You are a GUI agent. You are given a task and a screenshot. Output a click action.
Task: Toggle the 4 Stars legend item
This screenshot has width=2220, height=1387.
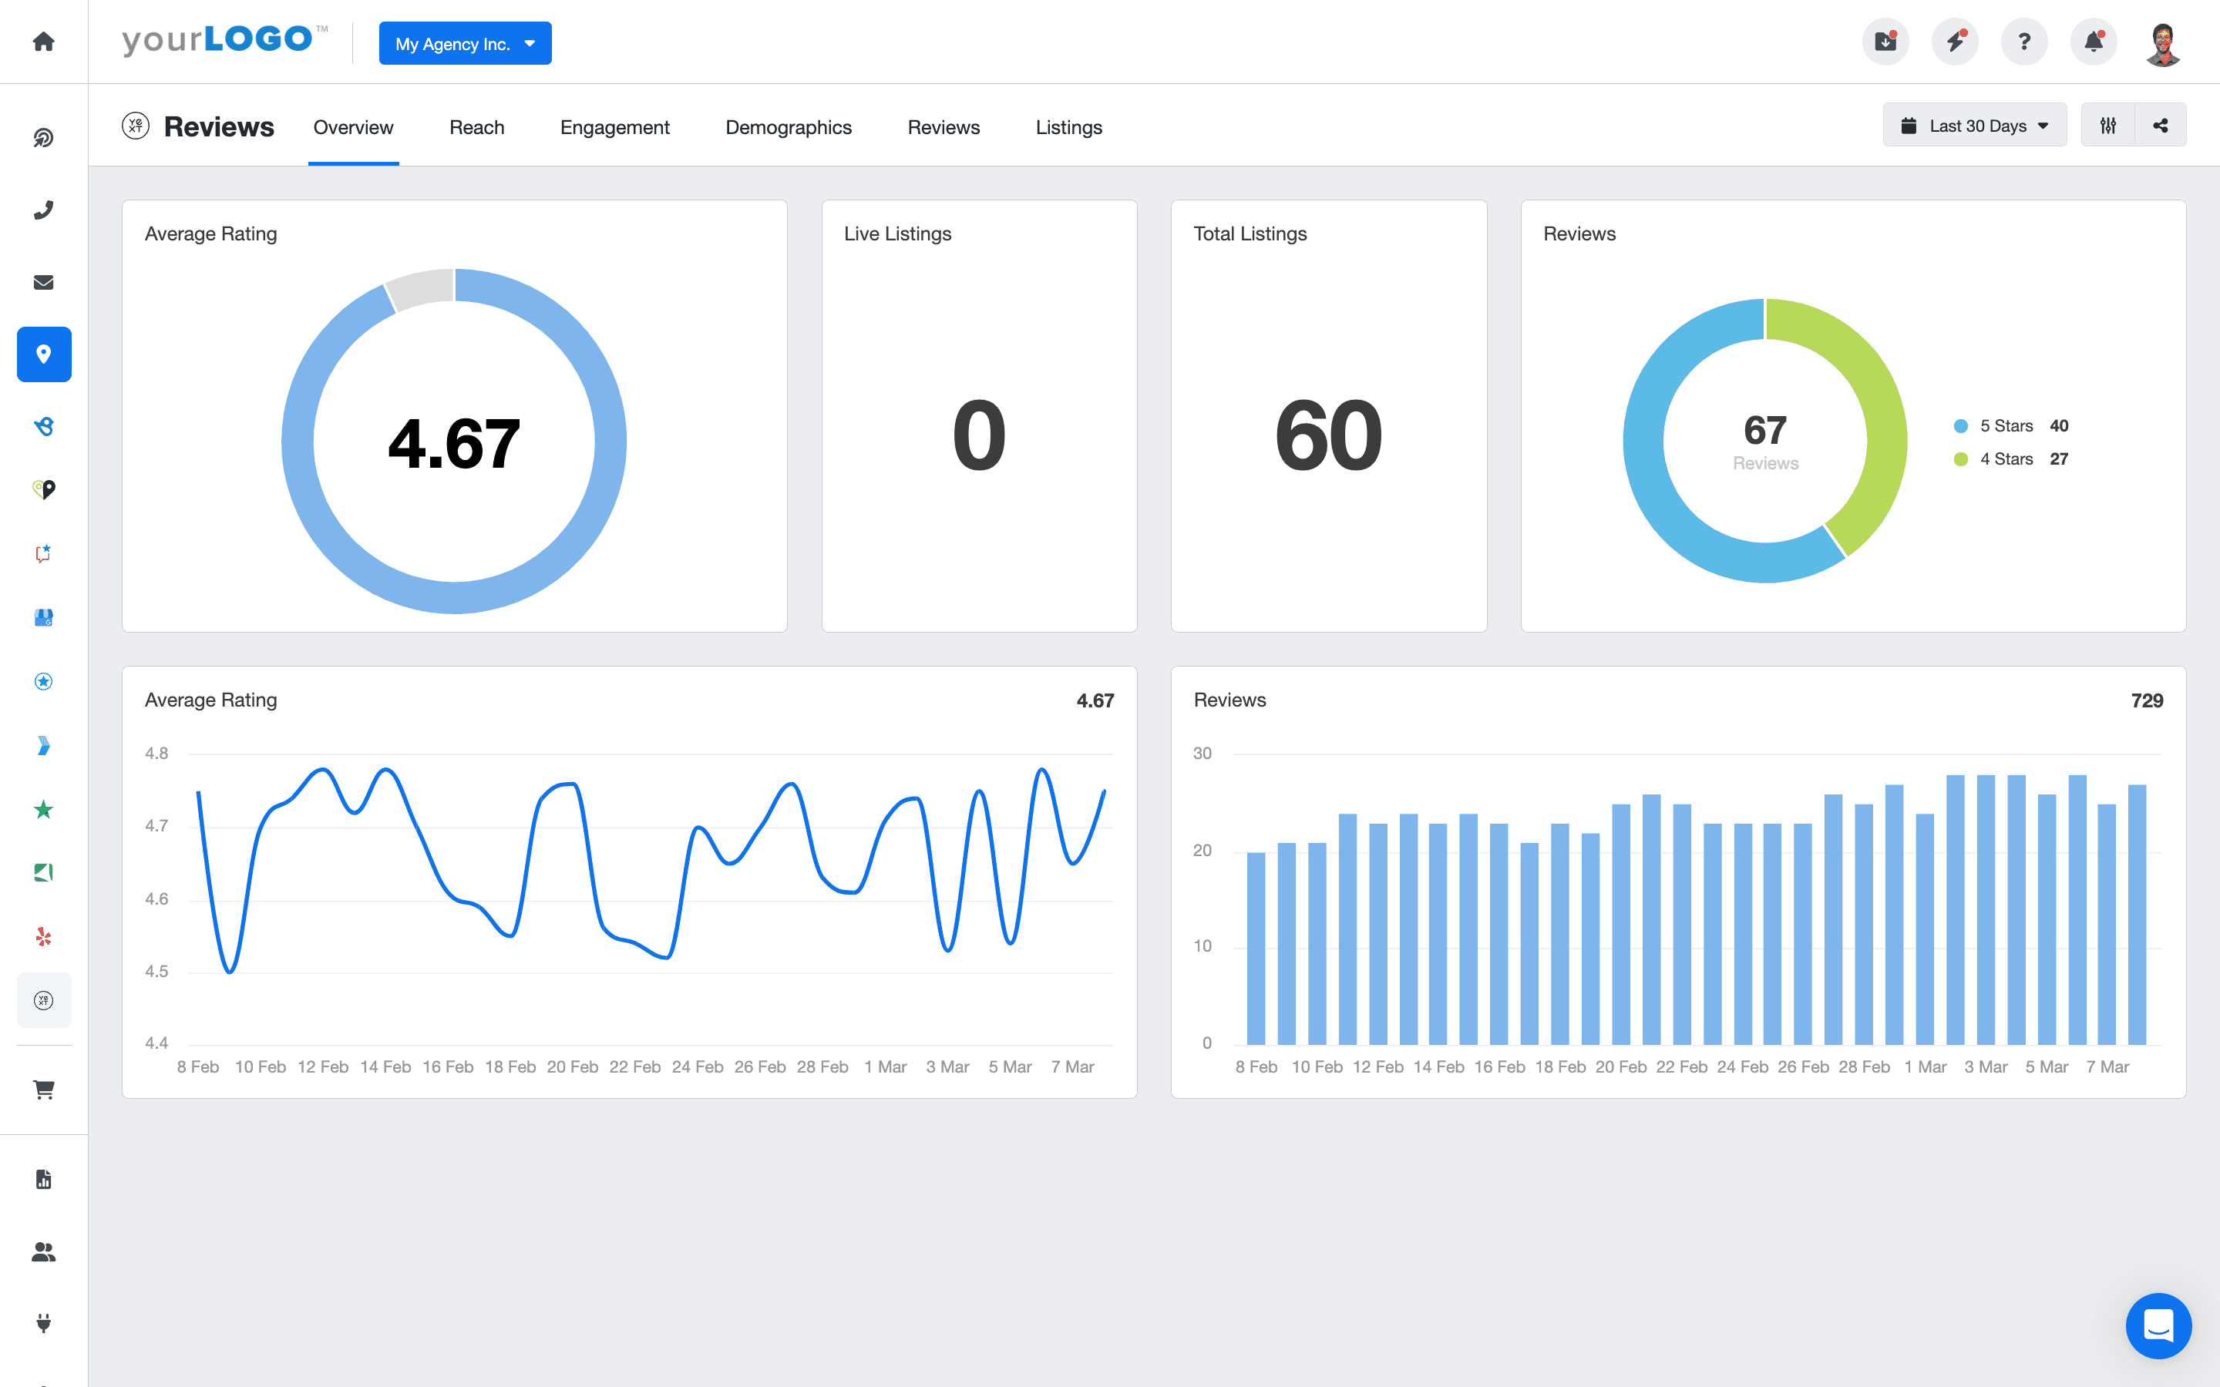click(2006, 458)
